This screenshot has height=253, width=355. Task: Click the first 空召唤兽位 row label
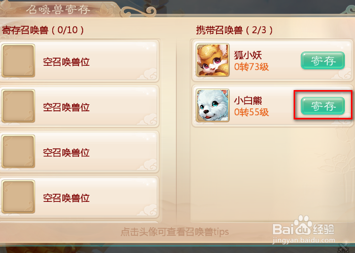click(x=66, y=62)
